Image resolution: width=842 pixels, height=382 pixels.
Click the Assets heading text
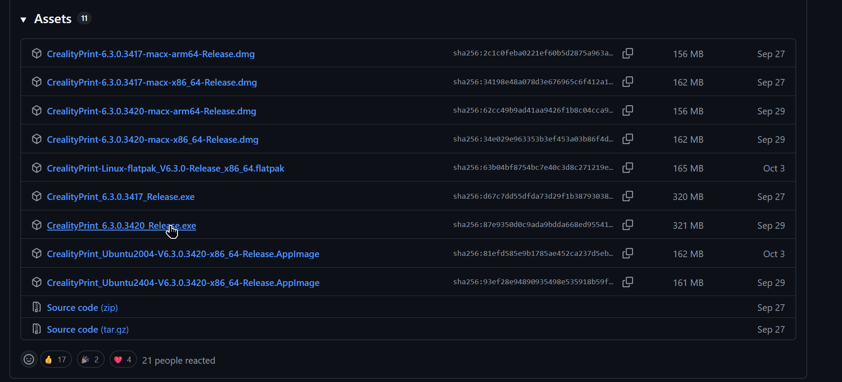point(53,19)
